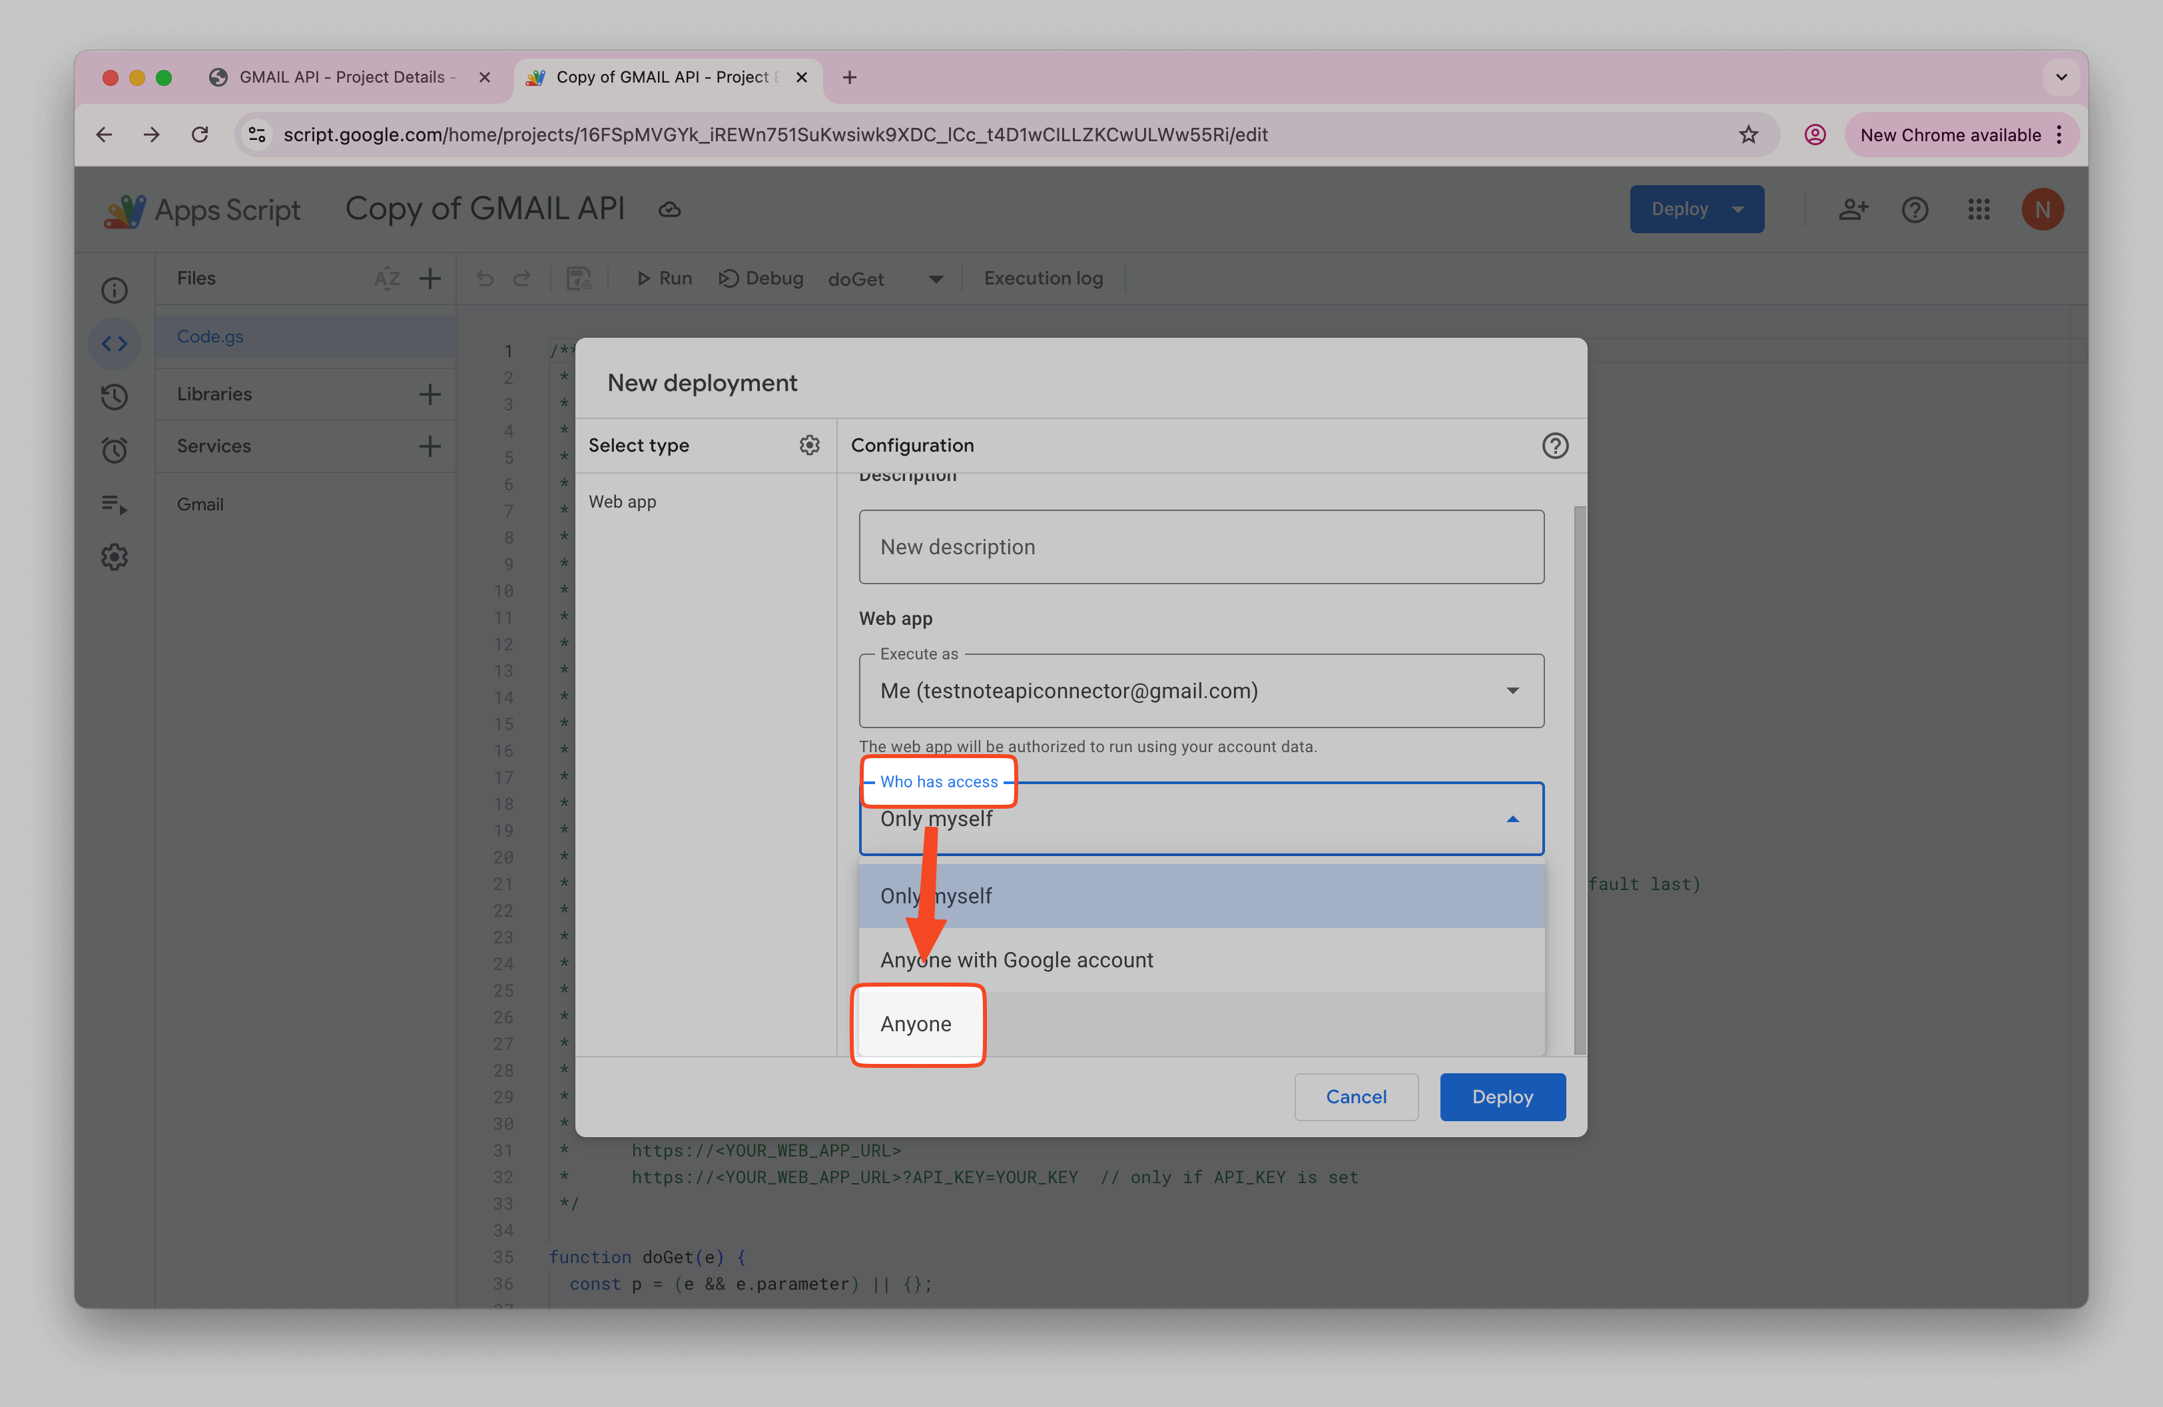The height and width of the screenshot is (1407, 2163).
Task: Open Google apps grid icon
Action: point(1979,210)
